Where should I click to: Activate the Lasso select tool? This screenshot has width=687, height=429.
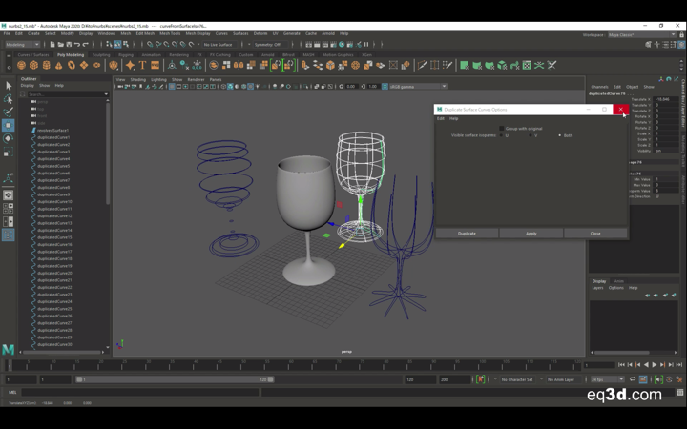[x=8, y=99]
